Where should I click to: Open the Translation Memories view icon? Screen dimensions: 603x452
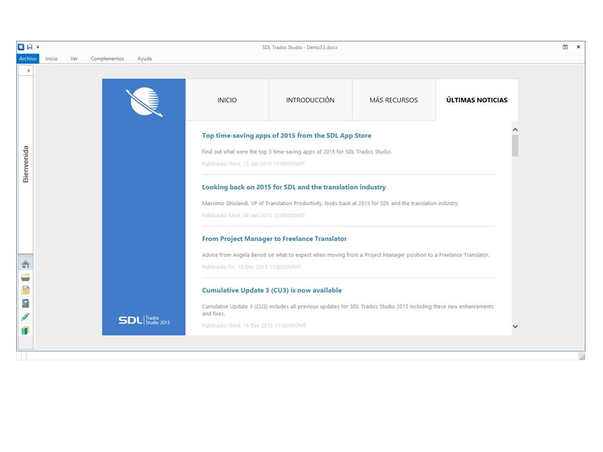(x=25, y=331)
